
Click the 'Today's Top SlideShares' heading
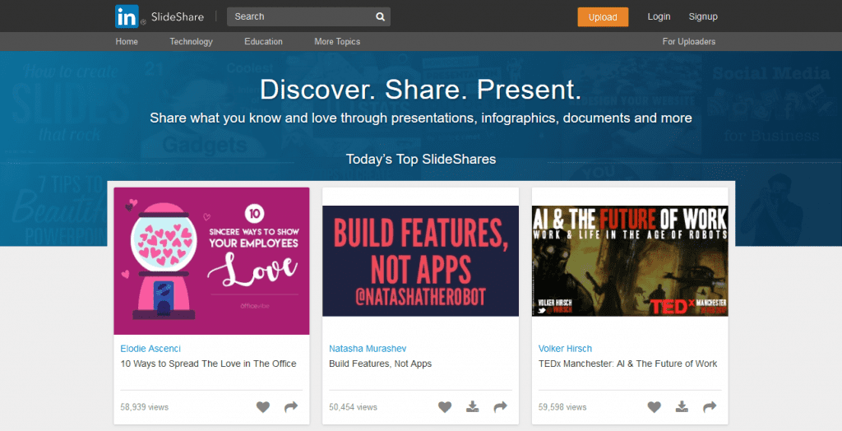[x=421, y=160]
